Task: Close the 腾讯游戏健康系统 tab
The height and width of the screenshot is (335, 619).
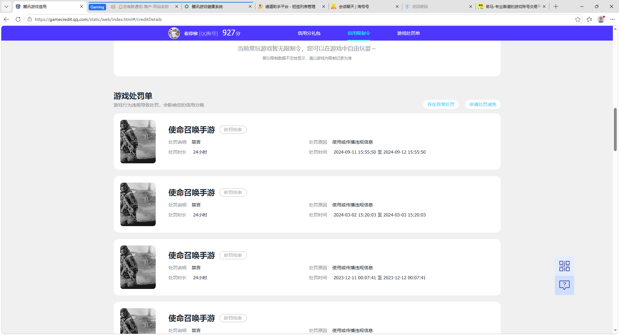Action: 250,6
